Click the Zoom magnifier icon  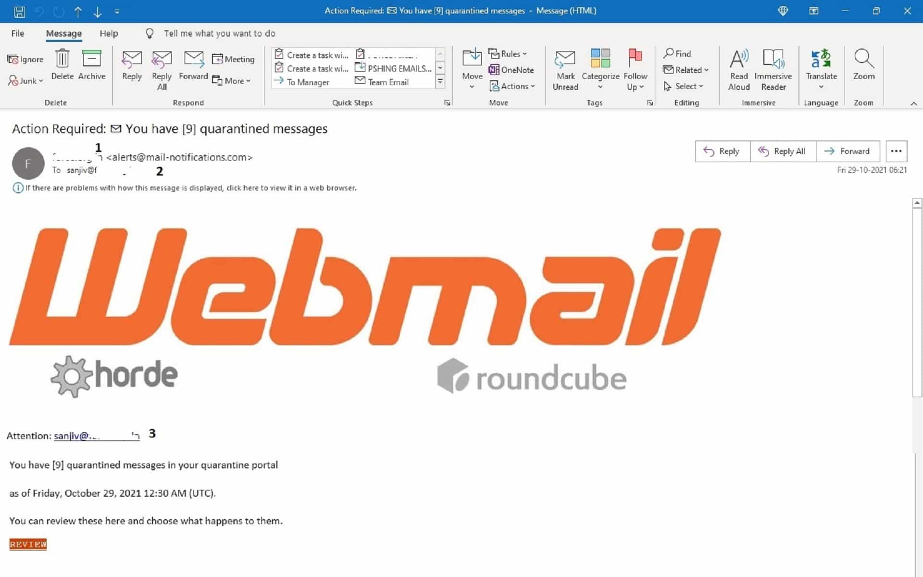864,64
